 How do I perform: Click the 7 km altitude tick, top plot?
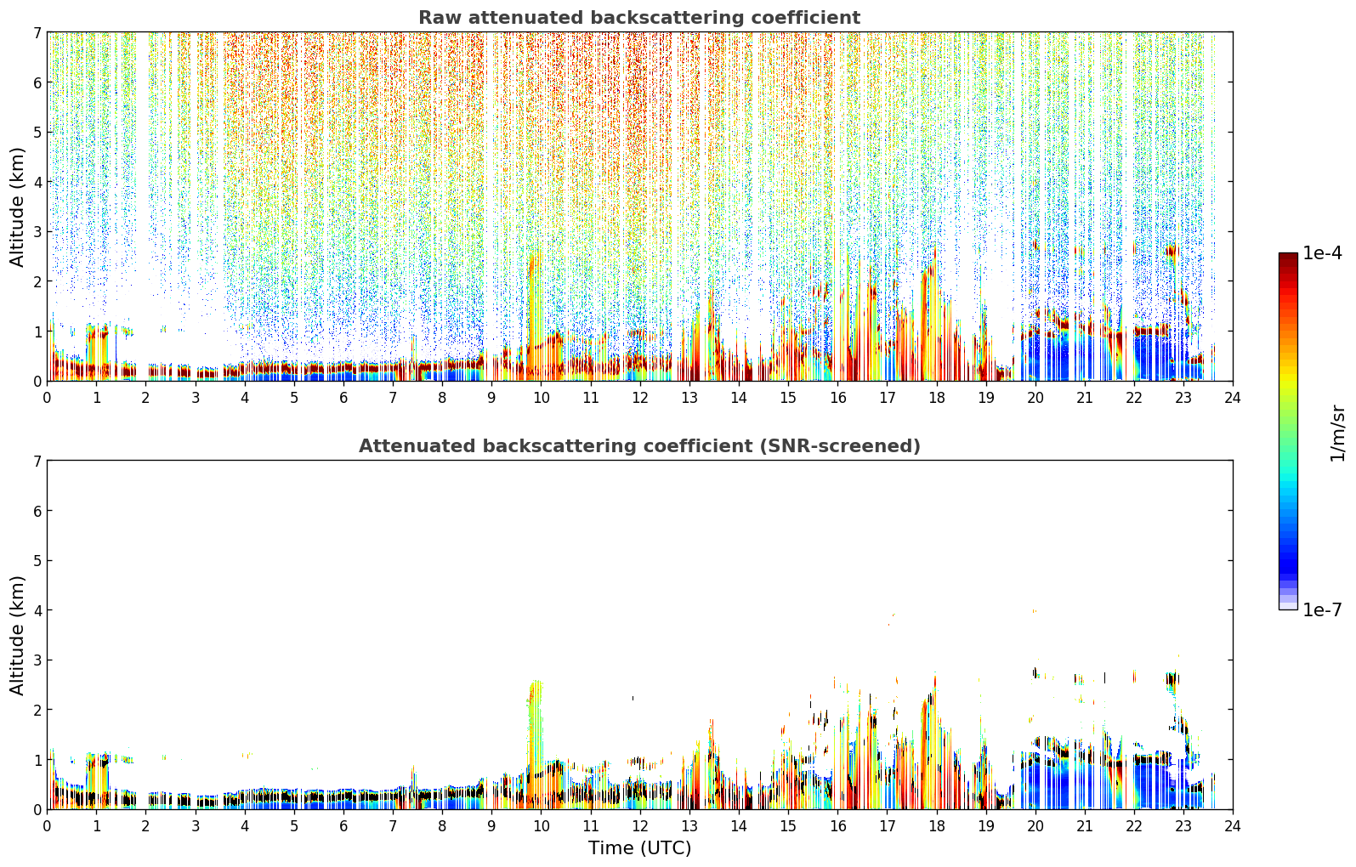pyautogui.click(x=37, y=32)
